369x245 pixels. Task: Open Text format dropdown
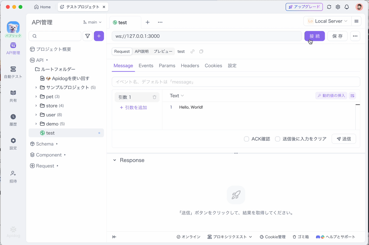[177, 95]
